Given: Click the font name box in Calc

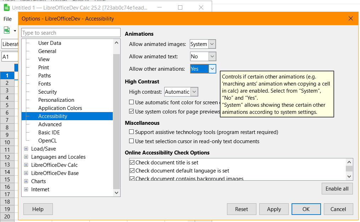Looking at the screenshot, I should click(10, 44).
